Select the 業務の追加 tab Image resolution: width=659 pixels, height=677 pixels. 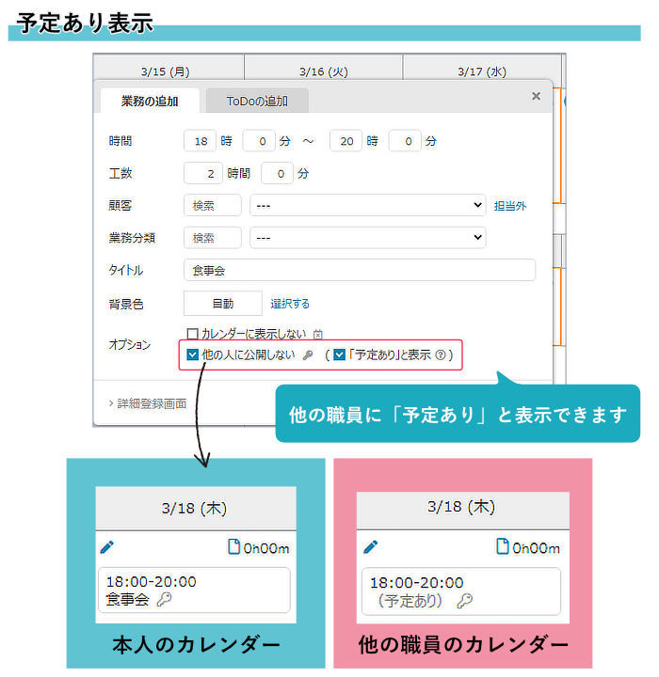point(150,102)
